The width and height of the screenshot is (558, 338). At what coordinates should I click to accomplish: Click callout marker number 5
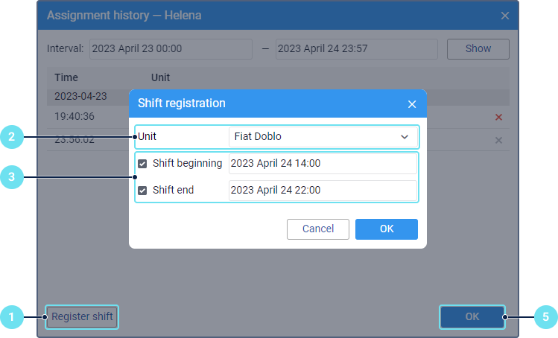pyautogui.click(x=545, y=317)
